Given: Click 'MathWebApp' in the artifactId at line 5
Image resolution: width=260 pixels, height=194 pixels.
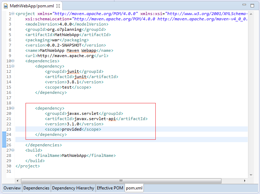Looking at the screenshot, I should tap(67, 35).
